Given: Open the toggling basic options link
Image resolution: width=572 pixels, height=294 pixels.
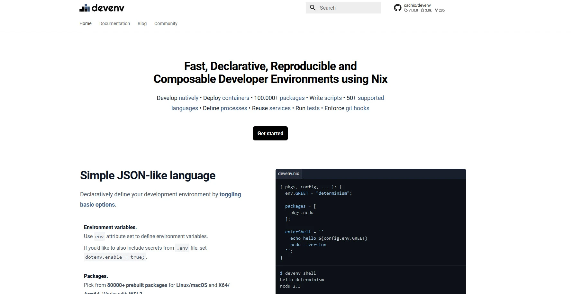Looking at the screenshot, I should click(x=230, y=194).
